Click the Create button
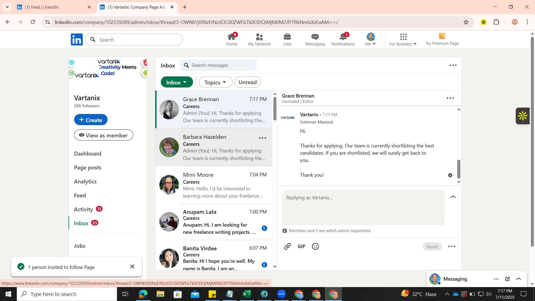 pos(91,120)
